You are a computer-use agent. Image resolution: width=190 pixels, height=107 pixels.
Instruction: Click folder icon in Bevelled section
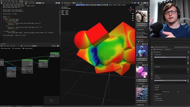tap(143, 65)
